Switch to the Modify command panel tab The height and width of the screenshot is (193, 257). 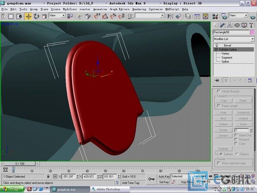pyautogui.click(x=223, y=25)
